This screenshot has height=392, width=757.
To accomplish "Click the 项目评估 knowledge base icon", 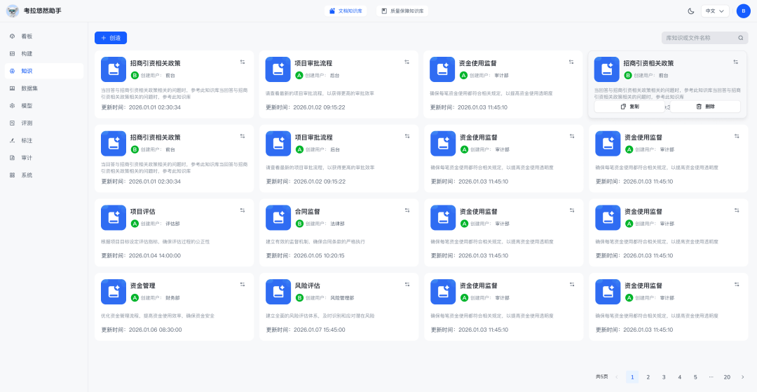I will point(114,217).
